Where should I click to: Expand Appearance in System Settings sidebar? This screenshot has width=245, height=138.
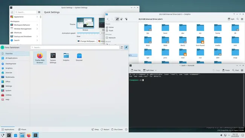point(24,17)
